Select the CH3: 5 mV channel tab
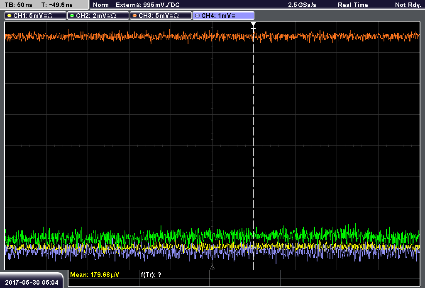425x288 pixels. click(x=161, y=16)
